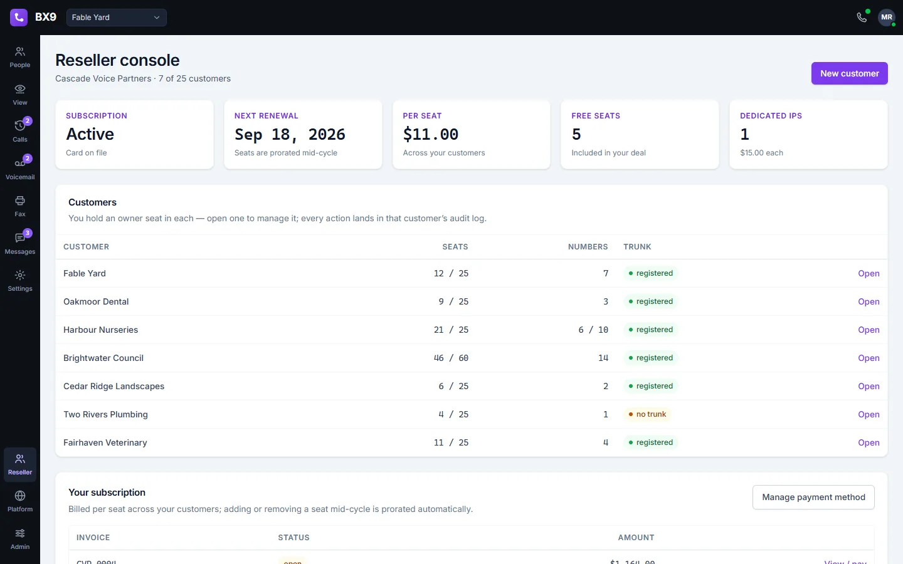Click the Cedar Ridge Landscapes name

[x=114, y=386]
